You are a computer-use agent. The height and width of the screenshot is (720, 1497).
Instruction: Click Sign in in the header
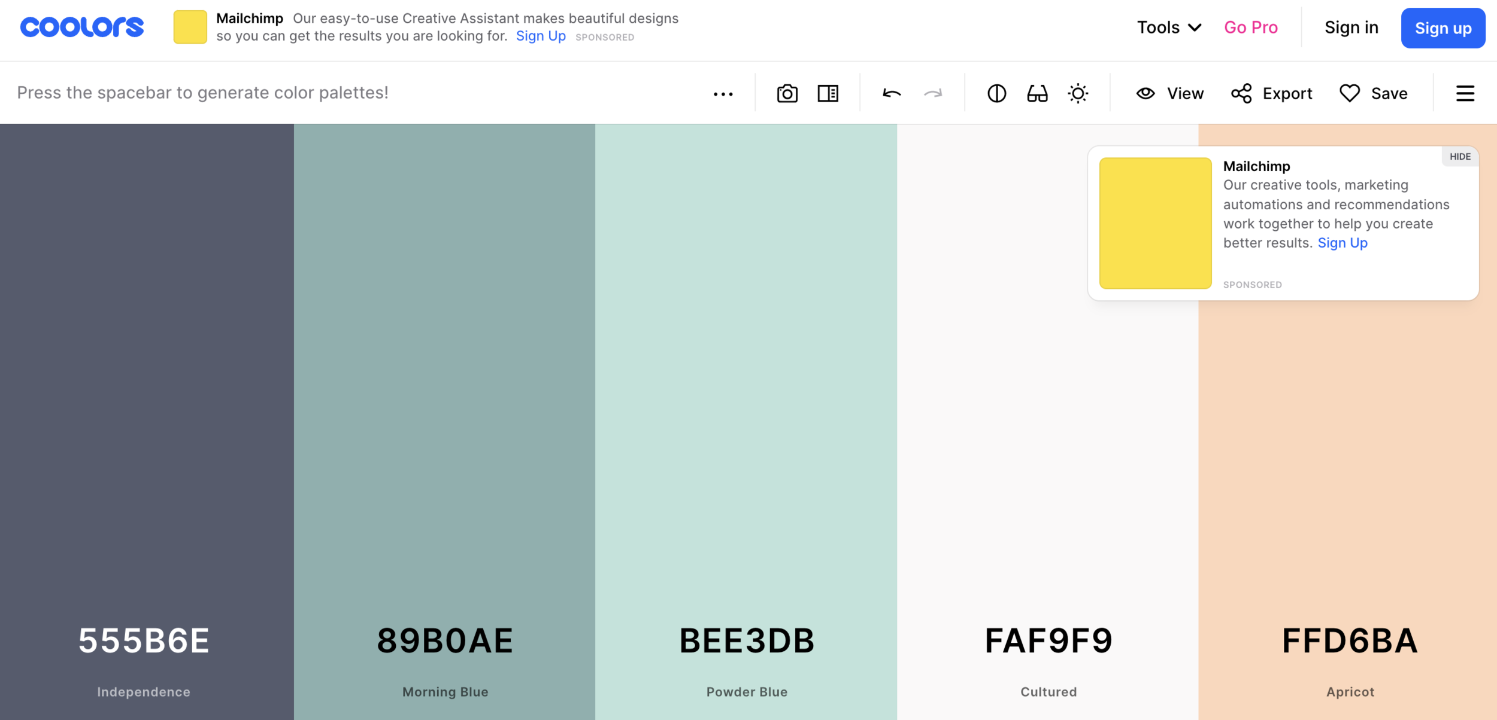click(1351, 28)
